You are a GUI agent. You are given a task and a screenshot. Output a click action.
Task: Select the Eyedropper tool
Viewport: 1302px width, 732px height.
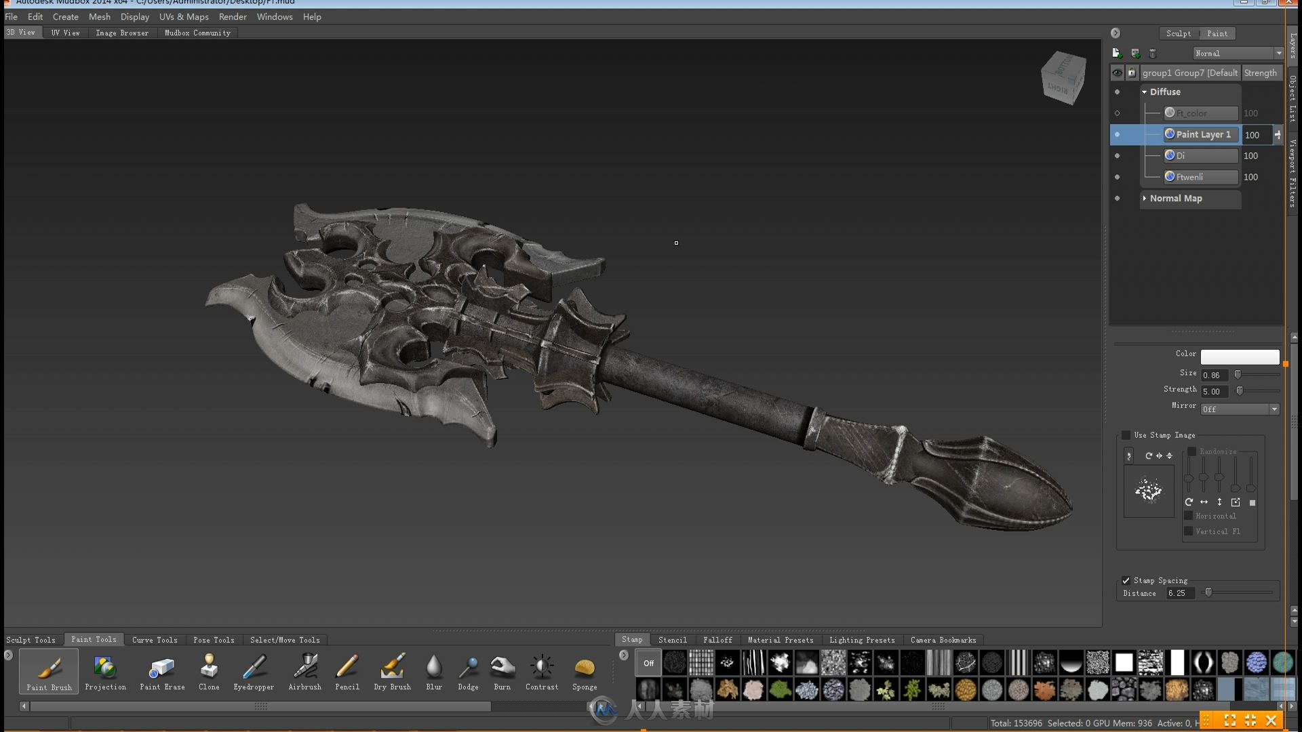pos(254,671)
